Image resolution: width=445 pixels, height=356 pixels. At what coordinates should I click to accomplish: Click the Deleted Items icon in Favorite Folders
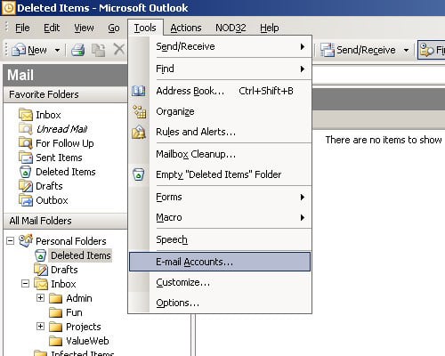pyautogui.click(x=26, y=172)
